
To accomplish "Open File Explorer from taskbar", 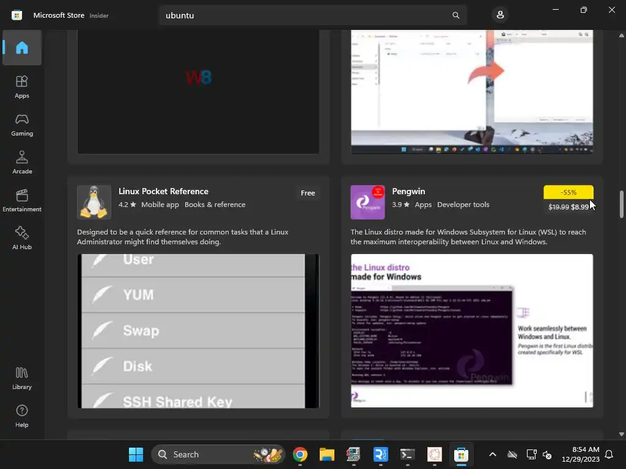I will click(326, 454).
